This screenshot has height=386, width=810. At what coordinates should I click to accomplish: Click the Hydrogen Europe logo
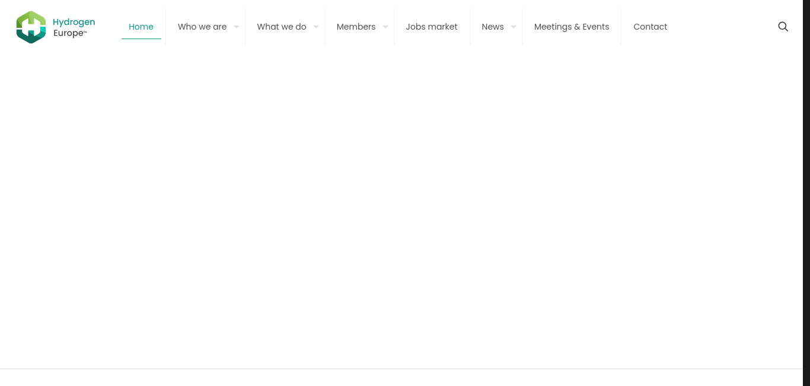tap(56, 27)
